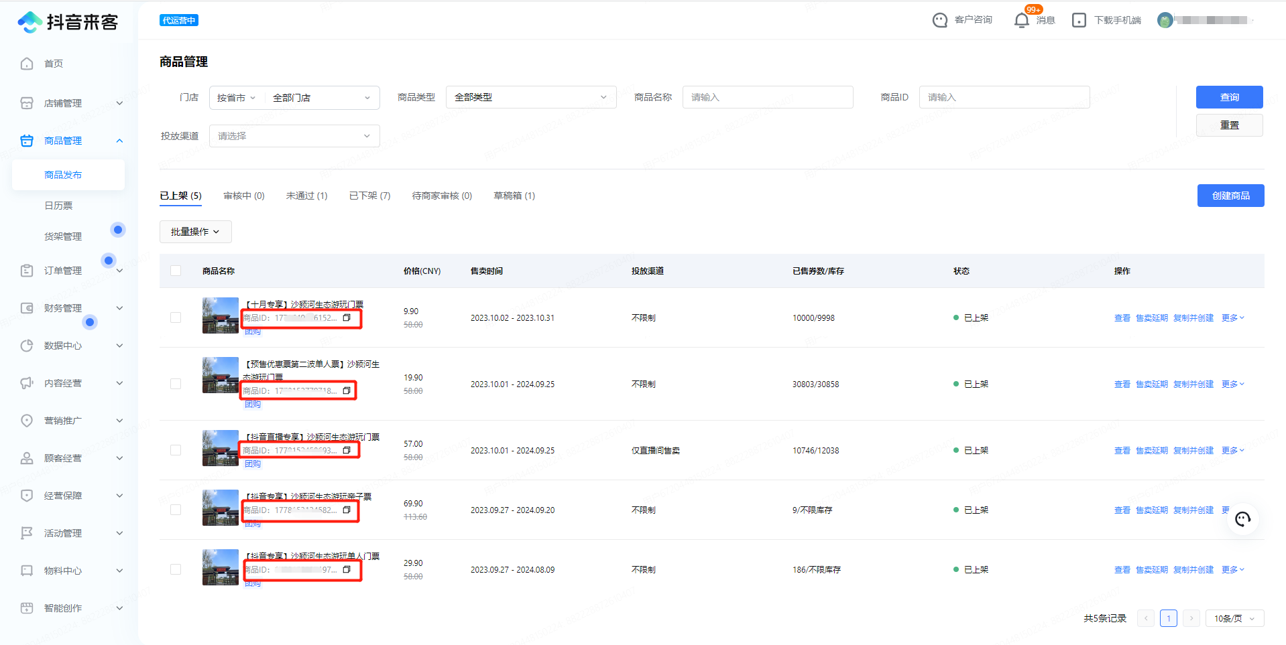
Task: Switch to the 已下架 (7) tab
Action: [369, 196]
